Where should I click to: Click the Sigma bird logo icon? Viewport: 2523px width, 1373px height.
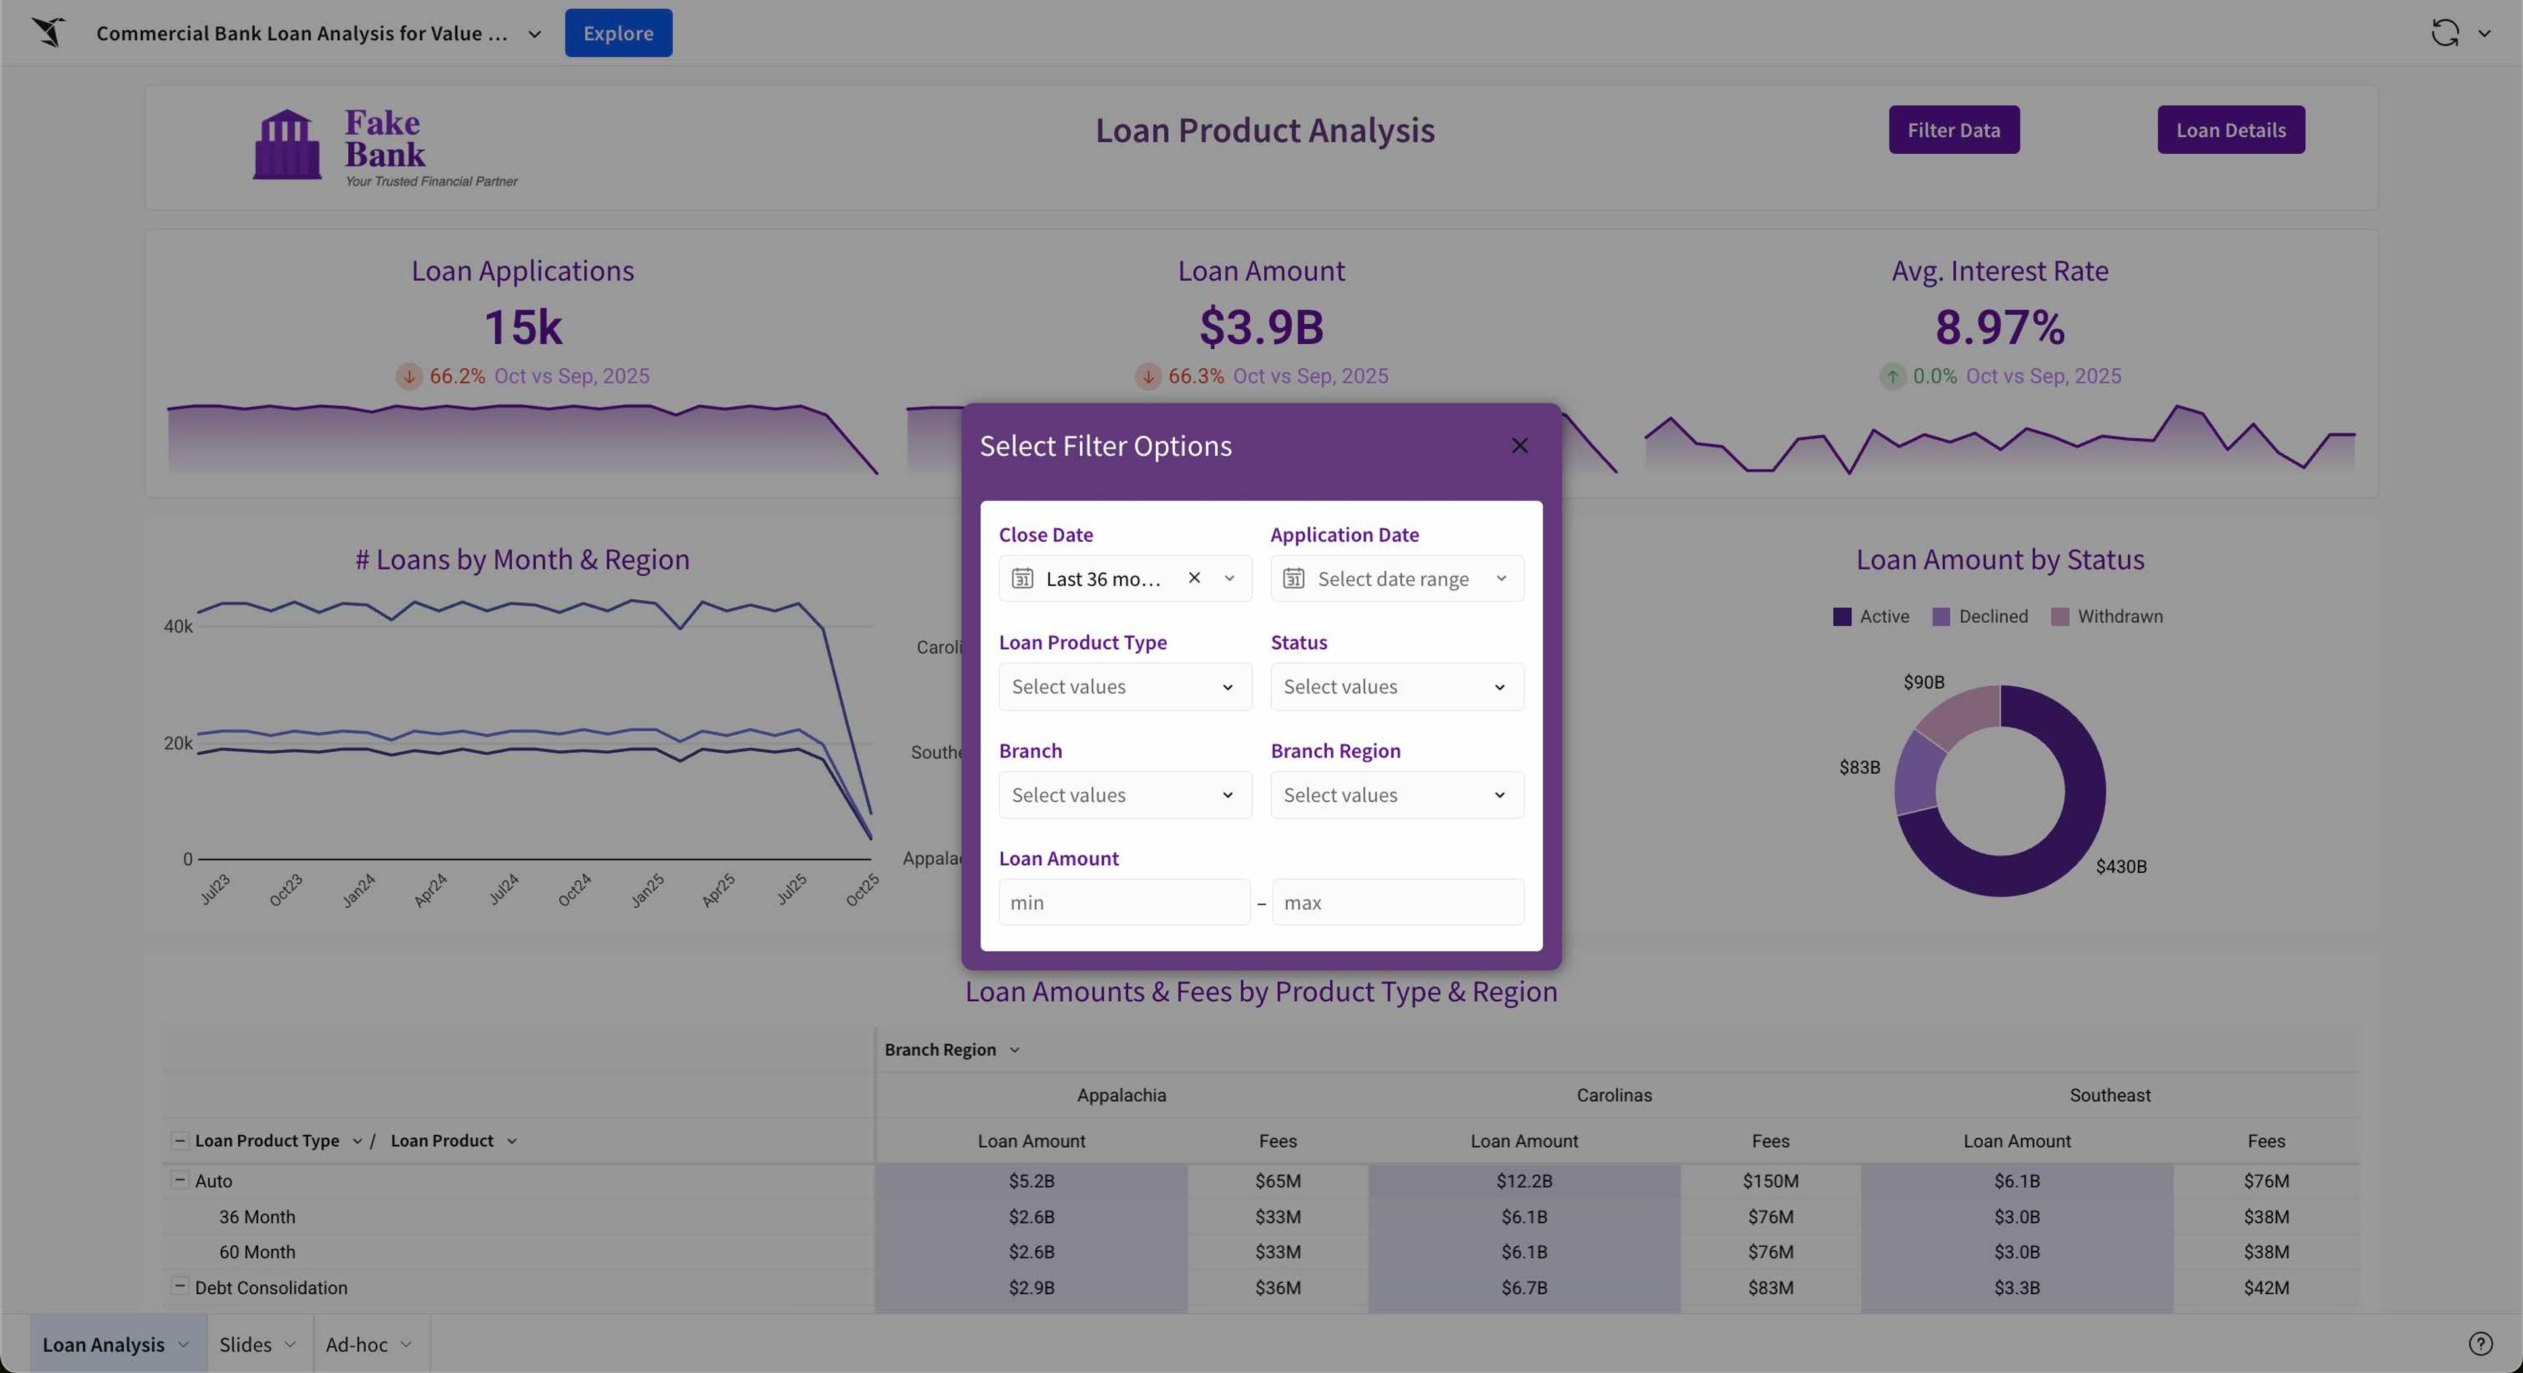point(48,32)
